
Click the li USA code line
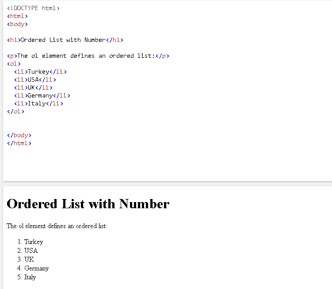(35, 80)
